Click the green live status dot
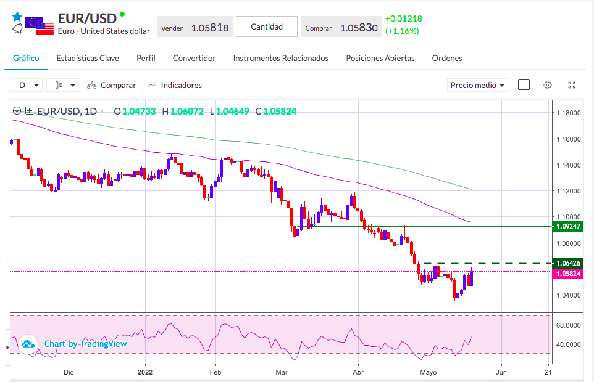Image resolution: width=594 pixels, height=382 pixels. (x=122, y=14)
